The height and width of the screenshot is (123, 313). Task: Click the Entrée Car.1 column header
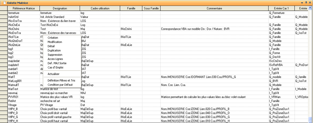(x=281, y=8)
